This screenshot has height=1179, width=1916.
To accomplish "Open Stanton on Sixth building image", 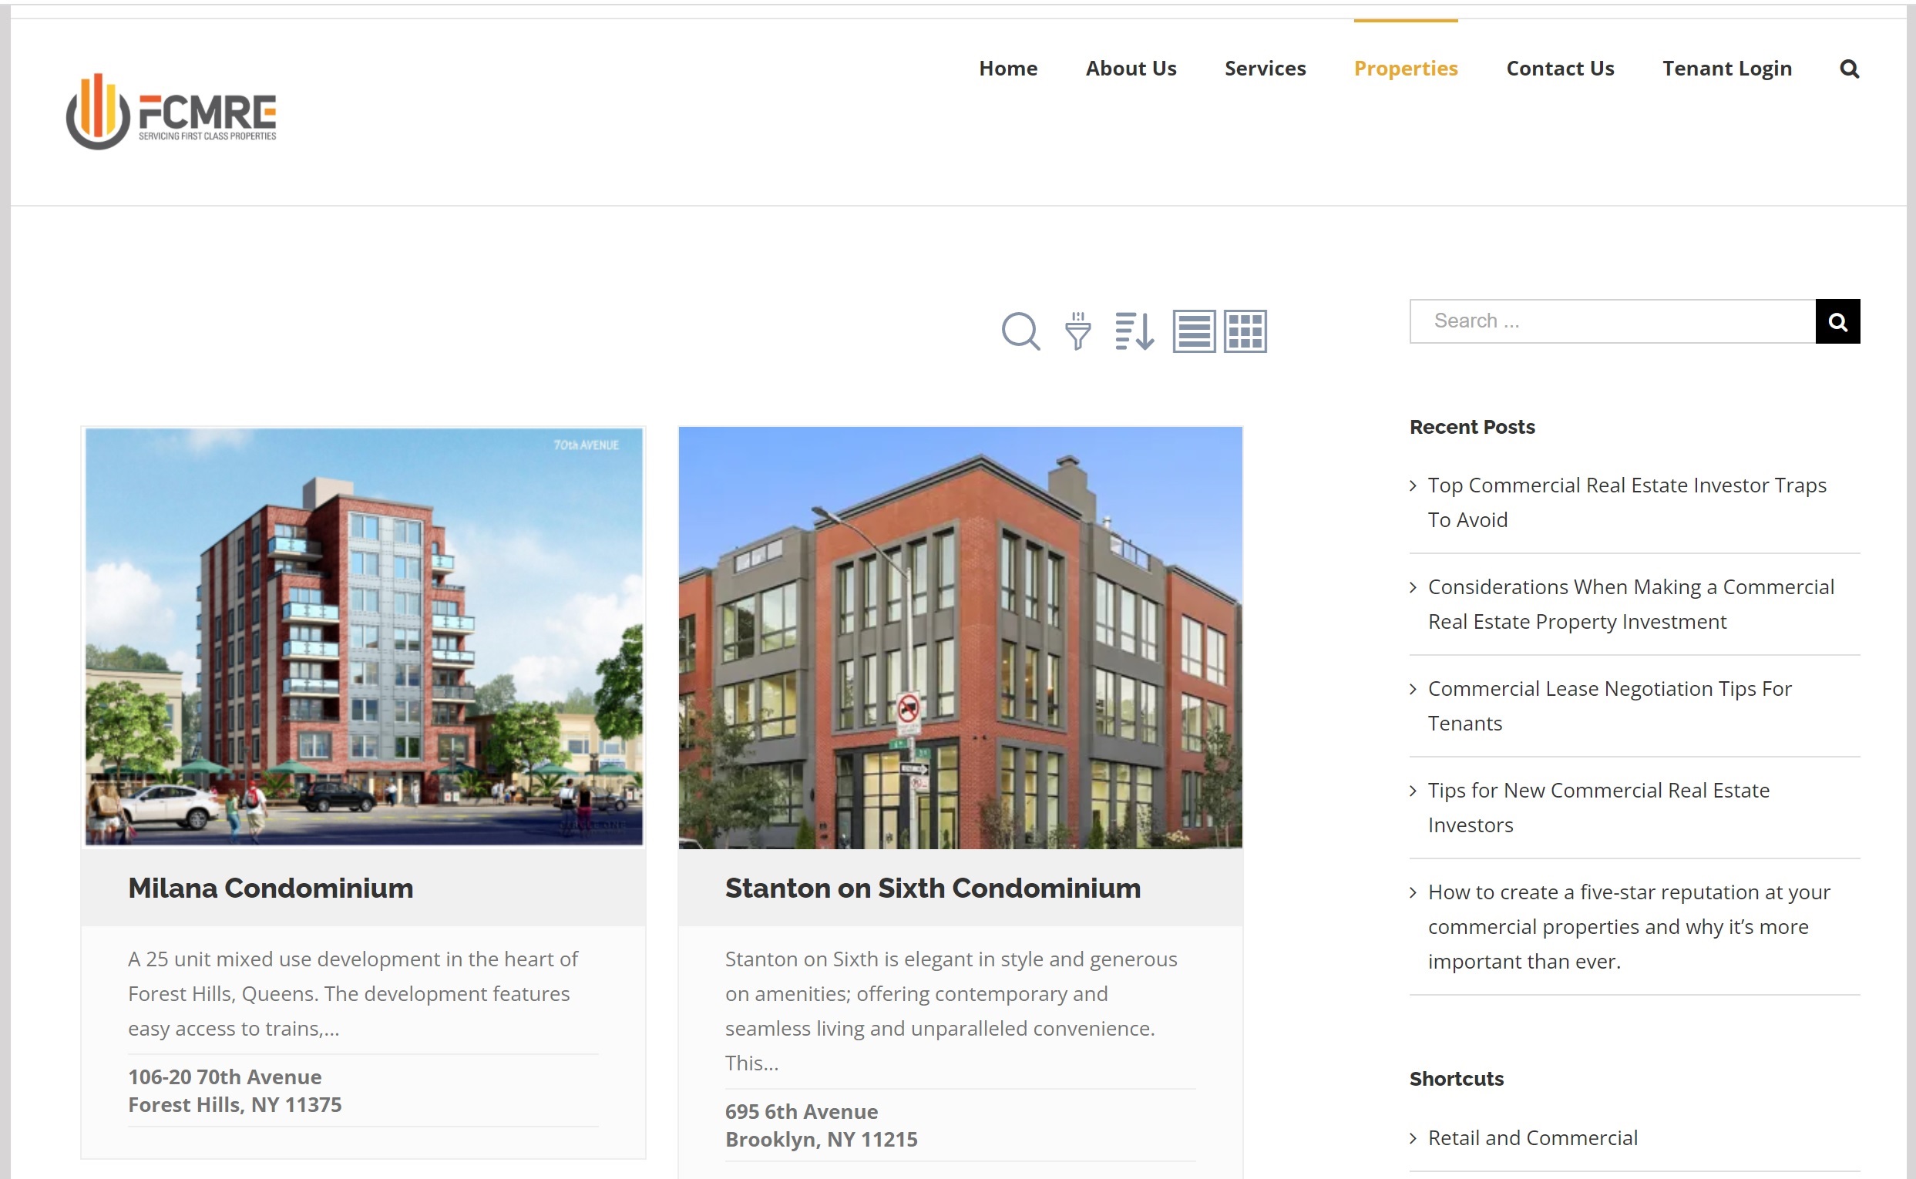I will [x=960, y=637].
